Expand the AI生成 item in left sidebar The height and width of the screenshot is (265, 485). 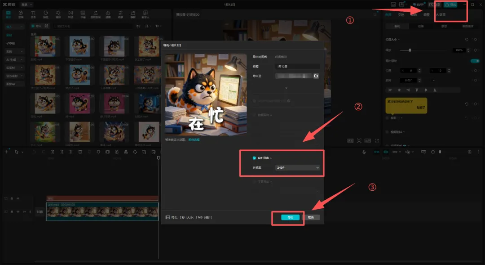14,59
